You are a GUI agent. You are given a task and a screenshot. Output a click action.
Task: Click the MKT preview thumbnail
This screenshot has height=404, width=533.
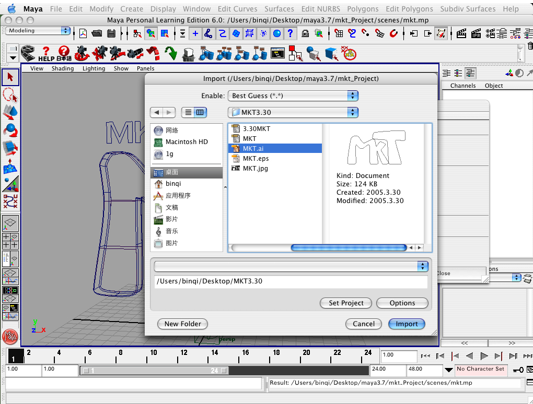(x=376, y=147)
